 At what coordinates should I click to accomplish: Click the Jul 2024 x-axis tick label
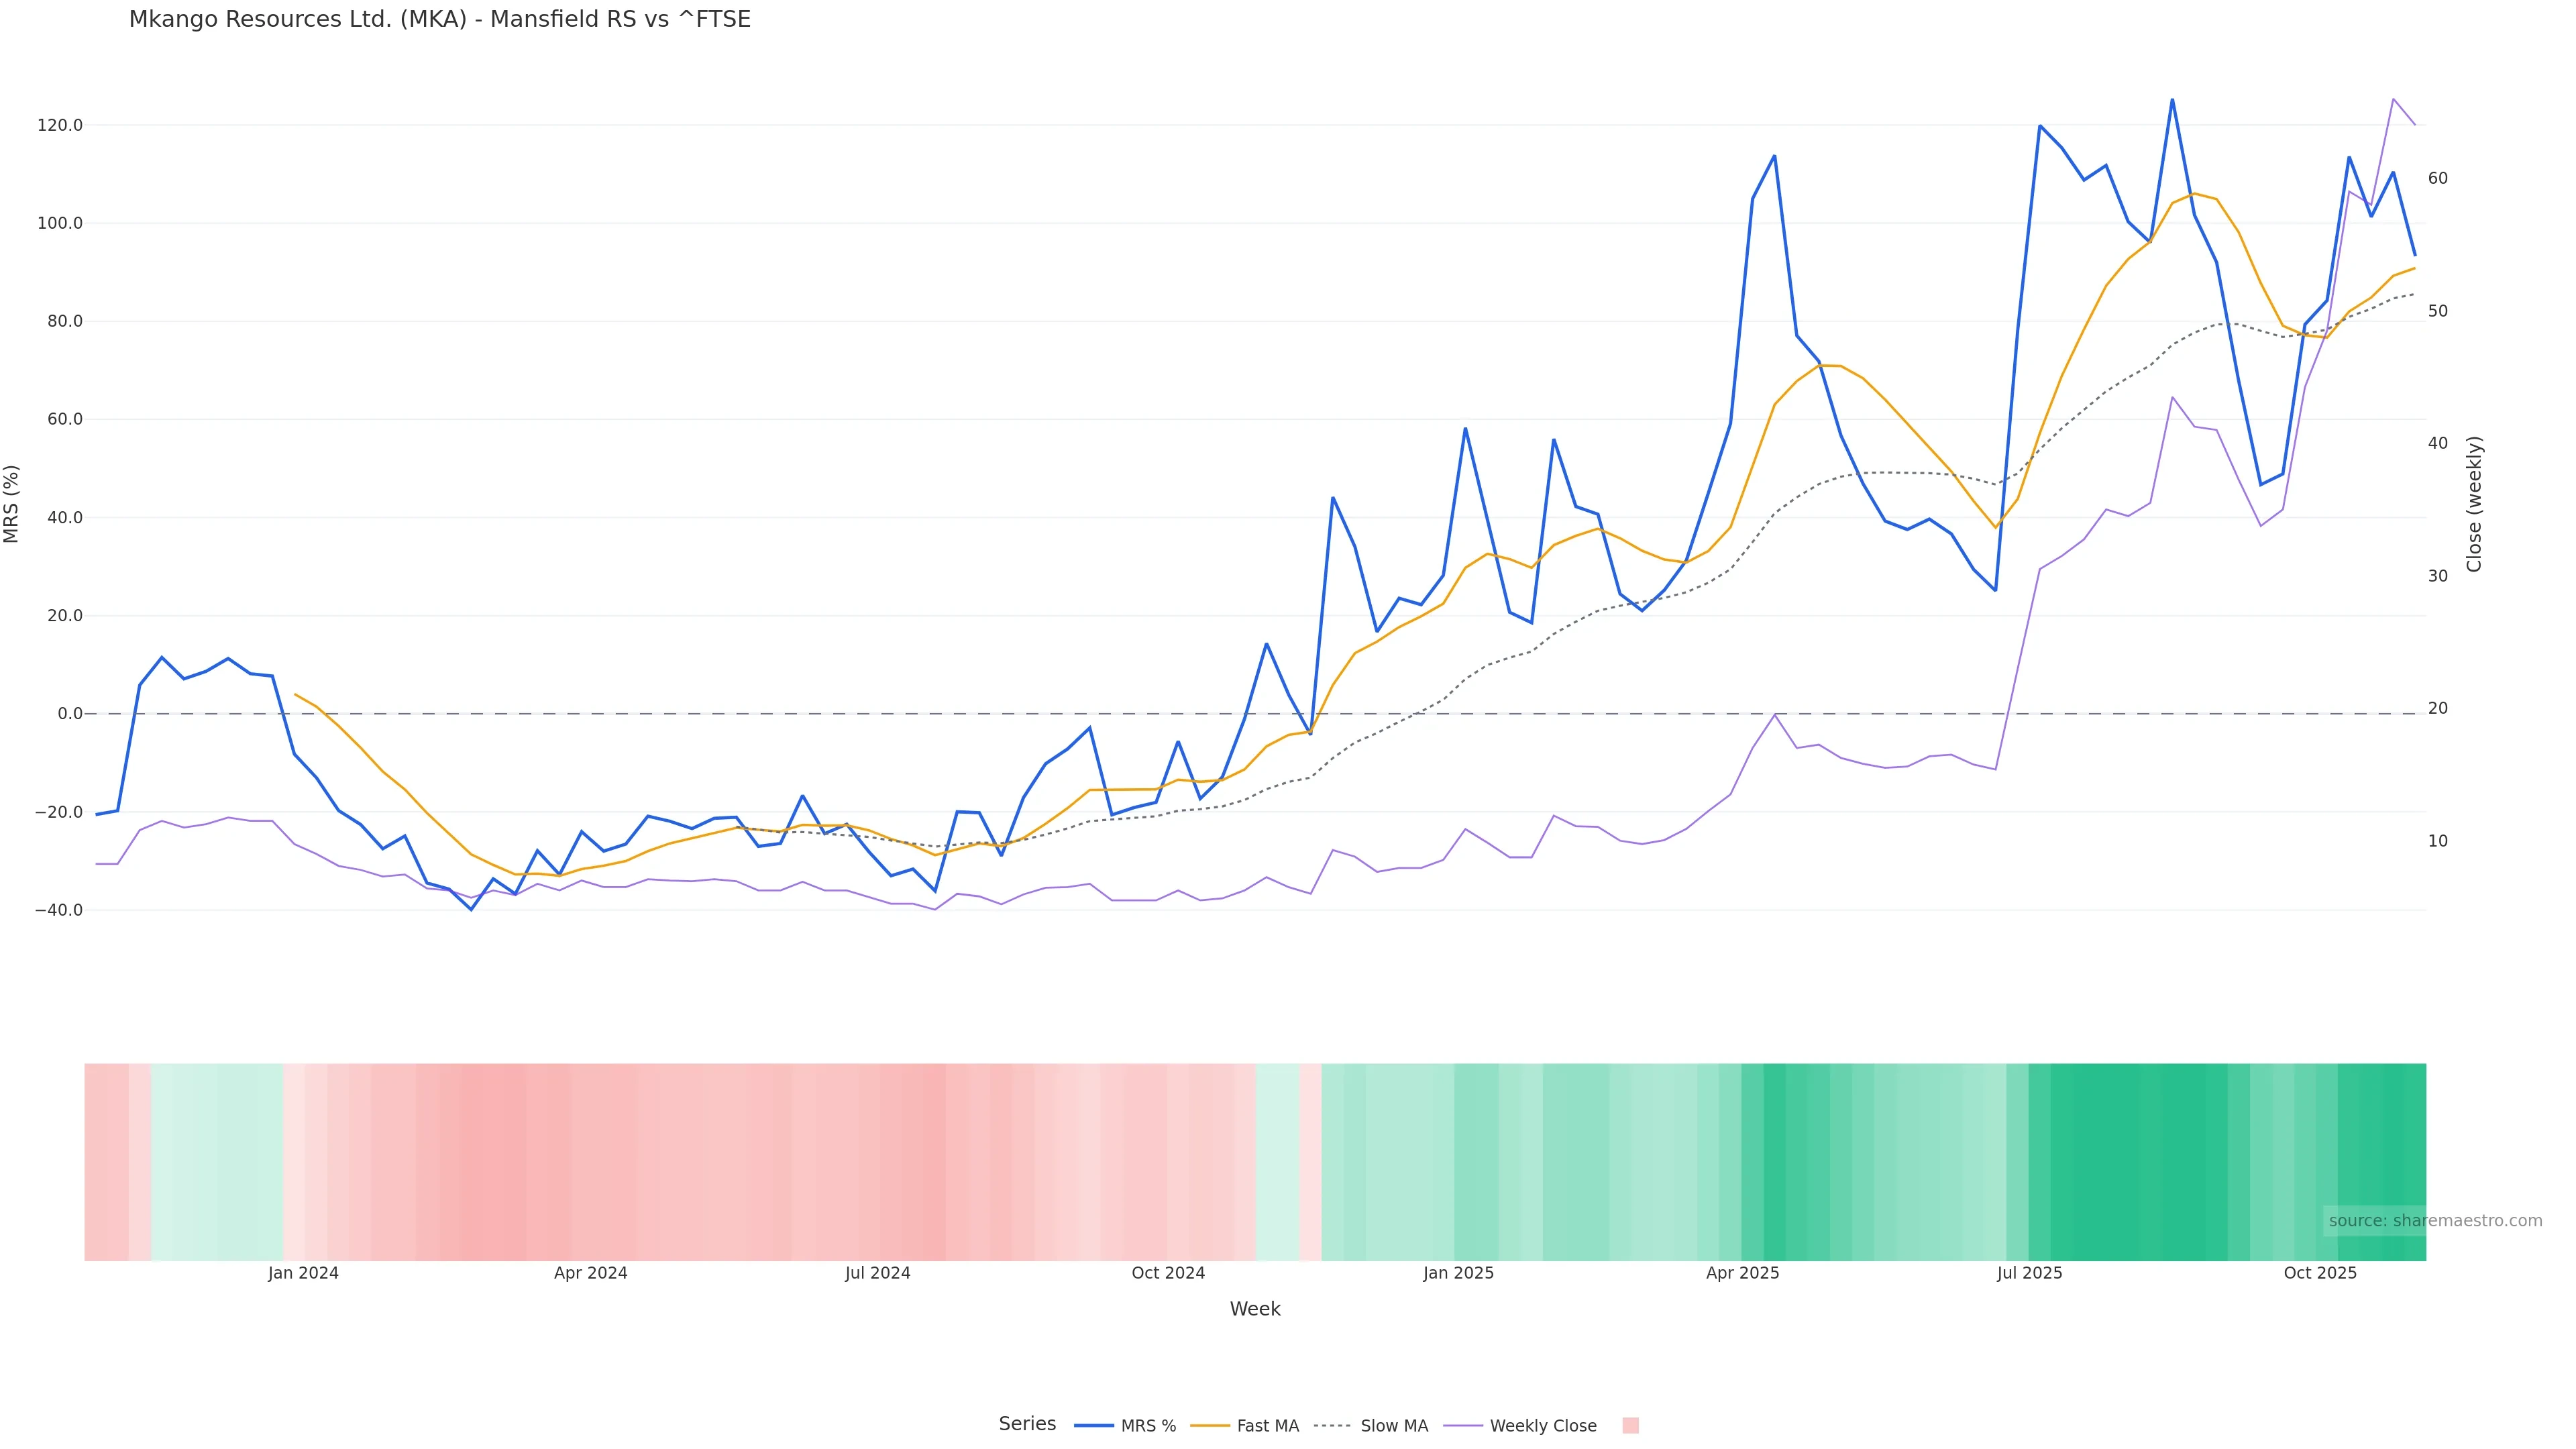click(x=877, y=1274)
